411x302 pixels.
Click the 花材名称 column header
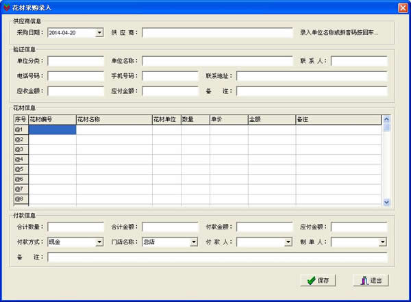(113, 119)
